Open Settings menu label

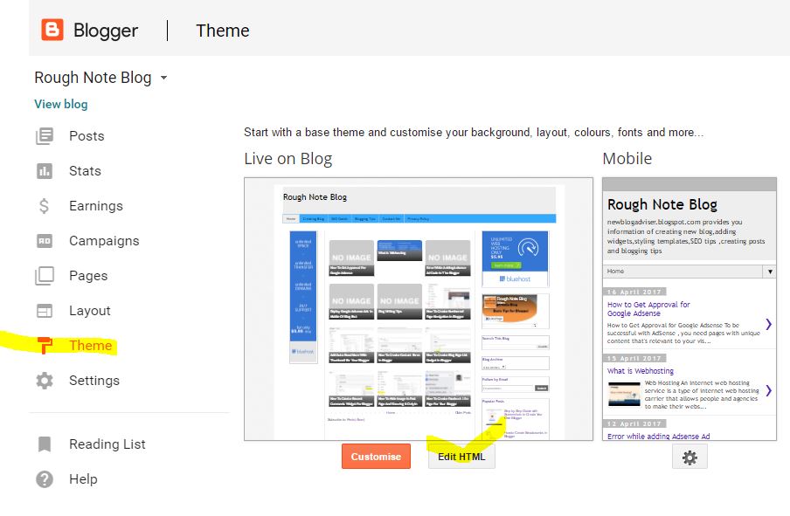pos(94,381)
